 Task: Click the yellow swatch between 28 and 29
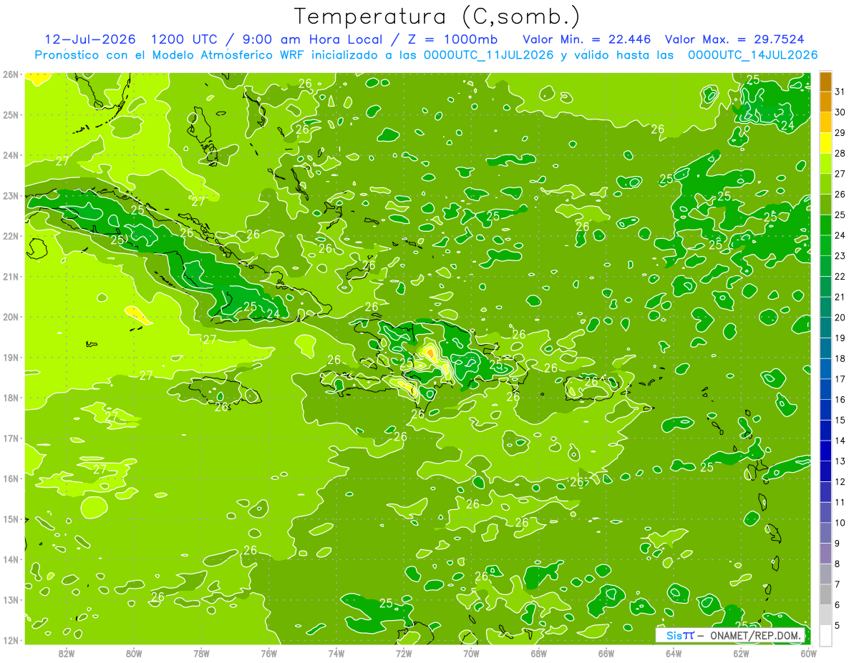[x=825, y=144]
